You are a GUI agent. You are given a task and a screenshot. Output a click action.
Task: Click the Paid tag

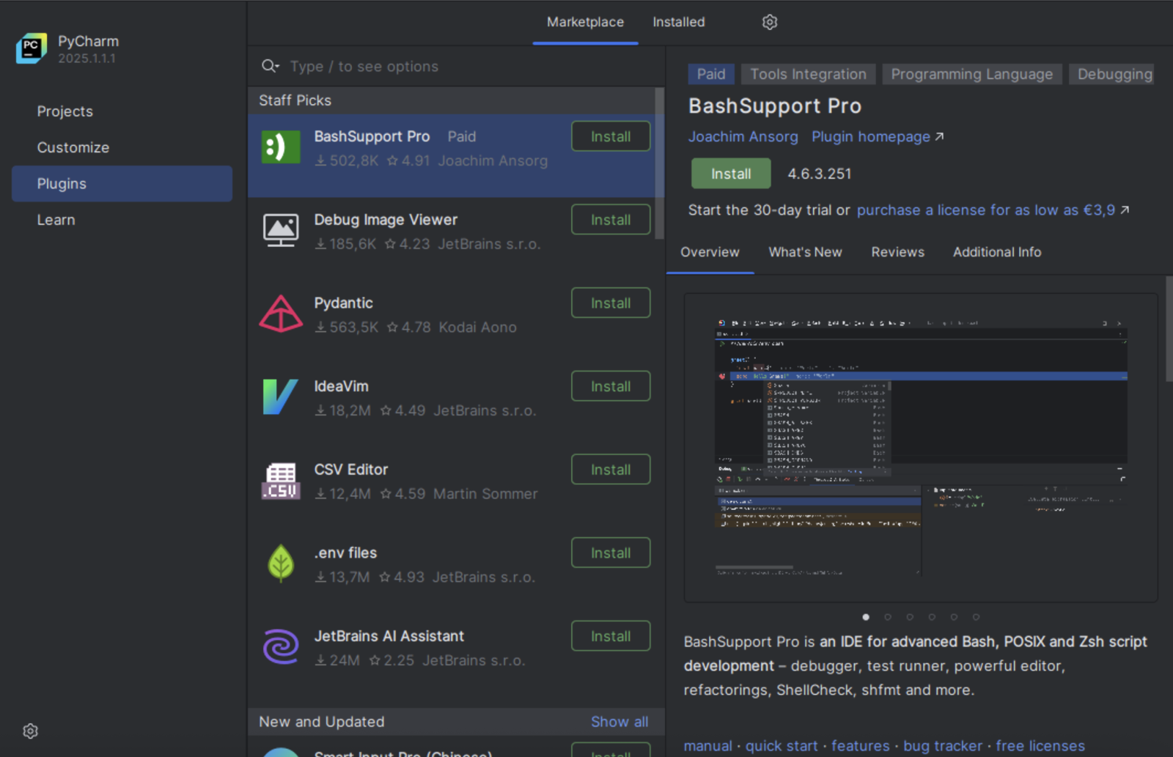click(711, 74)
